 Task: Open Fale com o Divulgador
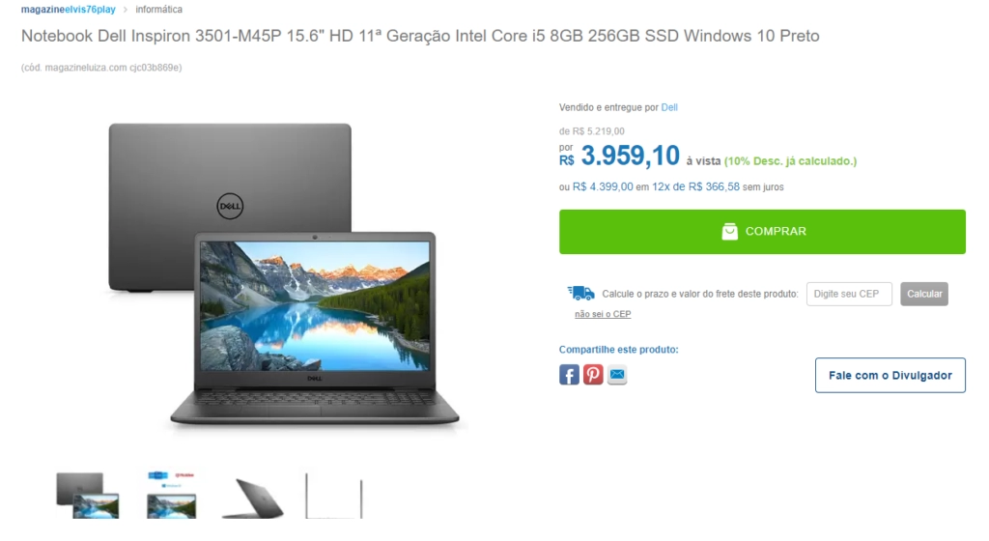(890, 375)
